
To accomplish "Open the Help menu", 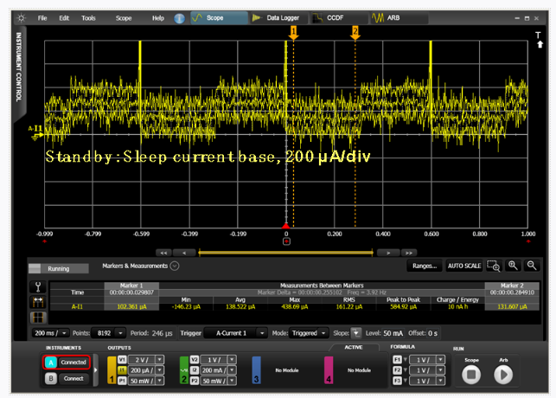I will point(158,18).
